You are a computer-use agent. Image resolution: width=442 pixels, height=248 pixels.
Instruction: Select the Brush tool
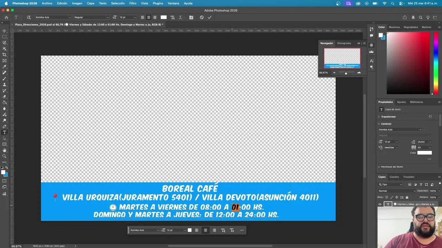4,79
